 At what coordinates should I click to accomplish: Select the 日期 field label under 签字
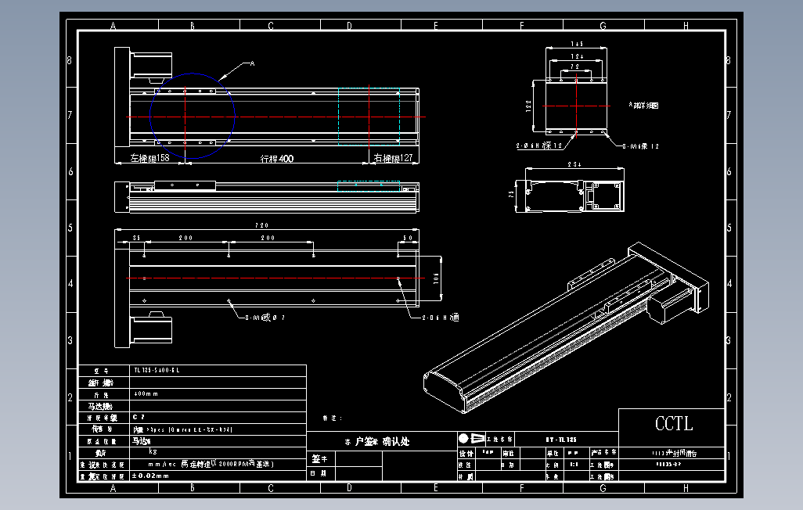[x=318, y=474]
